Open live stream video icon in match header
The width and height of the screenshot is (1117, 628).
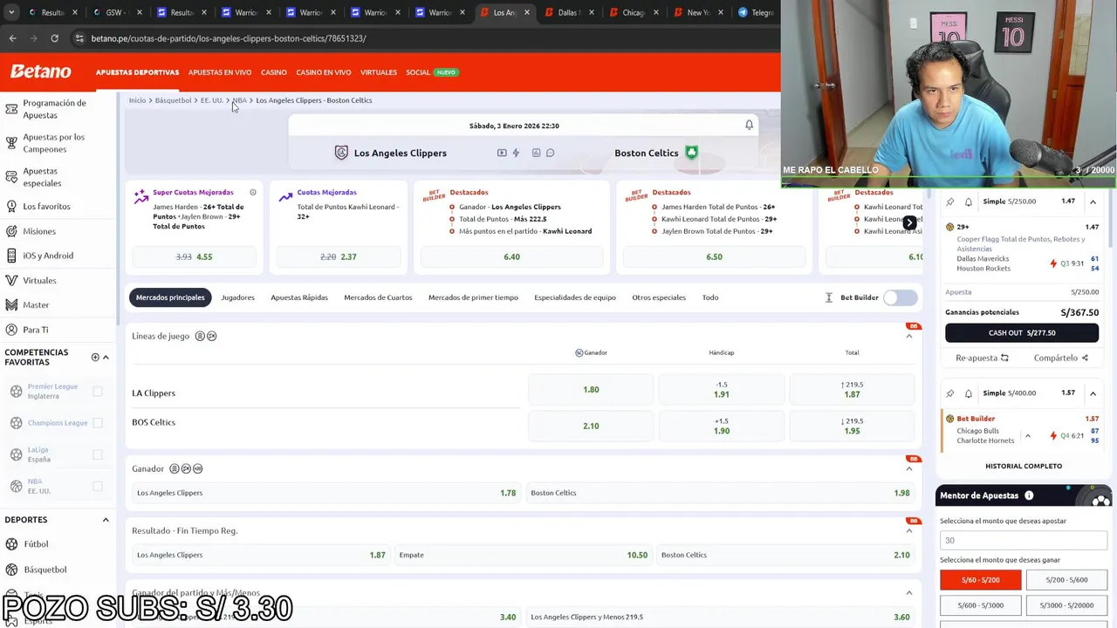[x=502, y=153]
